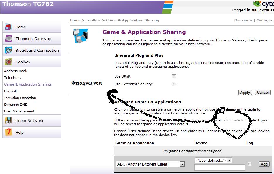Open the Firewall submenu link
The image size is (274, 174).
tap(10, 91)
